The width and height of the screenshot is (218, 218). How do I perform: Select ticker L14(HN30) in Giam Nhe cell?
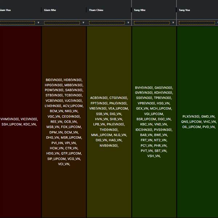pyautogui.click(x=53, y=106)
